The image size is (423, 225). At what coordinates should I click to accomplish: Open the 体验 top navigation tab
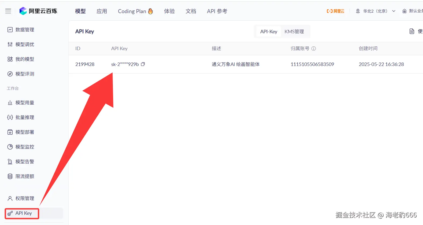pyautogui.click(x=169, y=11)
